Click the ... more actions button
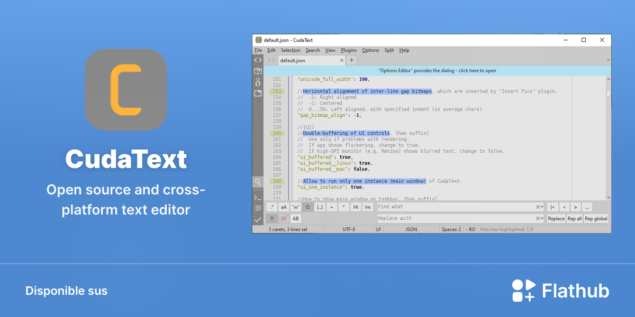 coord(587,207)
